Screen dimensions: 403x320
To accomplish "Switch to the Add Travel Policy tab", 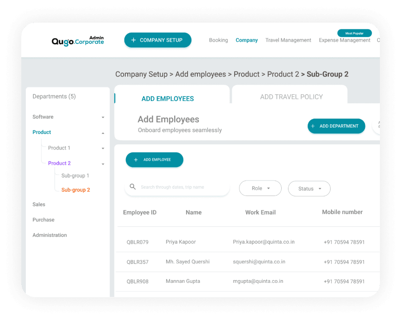I will tap(291, 97).
